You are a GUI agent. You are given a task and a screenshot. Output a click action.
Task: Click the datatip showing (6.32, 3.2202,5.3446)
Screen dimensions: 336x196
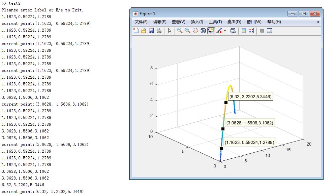251,96
